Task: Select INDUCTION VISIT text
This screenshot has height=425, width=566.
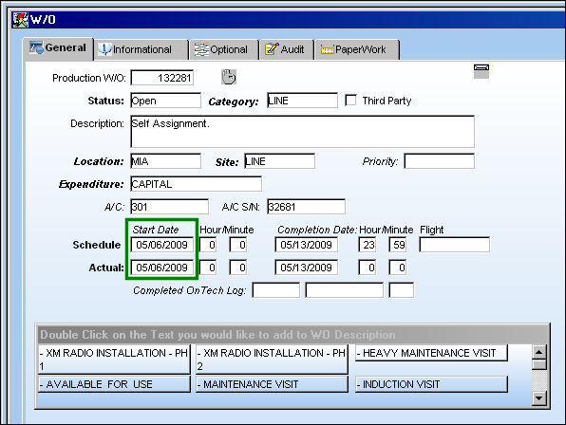Action: coord(431,384)
